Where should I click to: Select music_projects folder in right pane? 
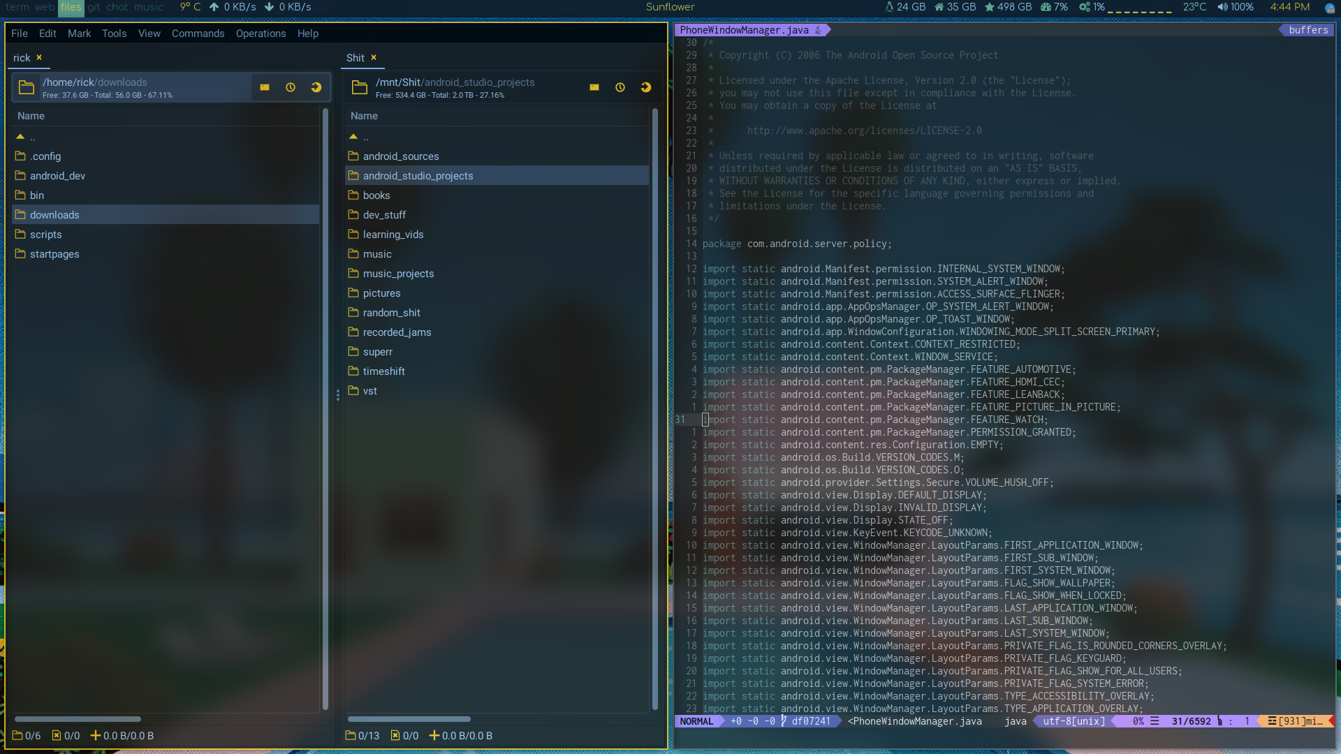point(497,274)
